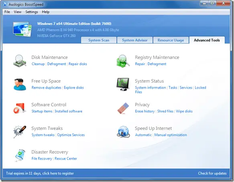This screenshot has width=234, height=182.
Task: Click the System Status monitor icon
Action: point(123,84)
